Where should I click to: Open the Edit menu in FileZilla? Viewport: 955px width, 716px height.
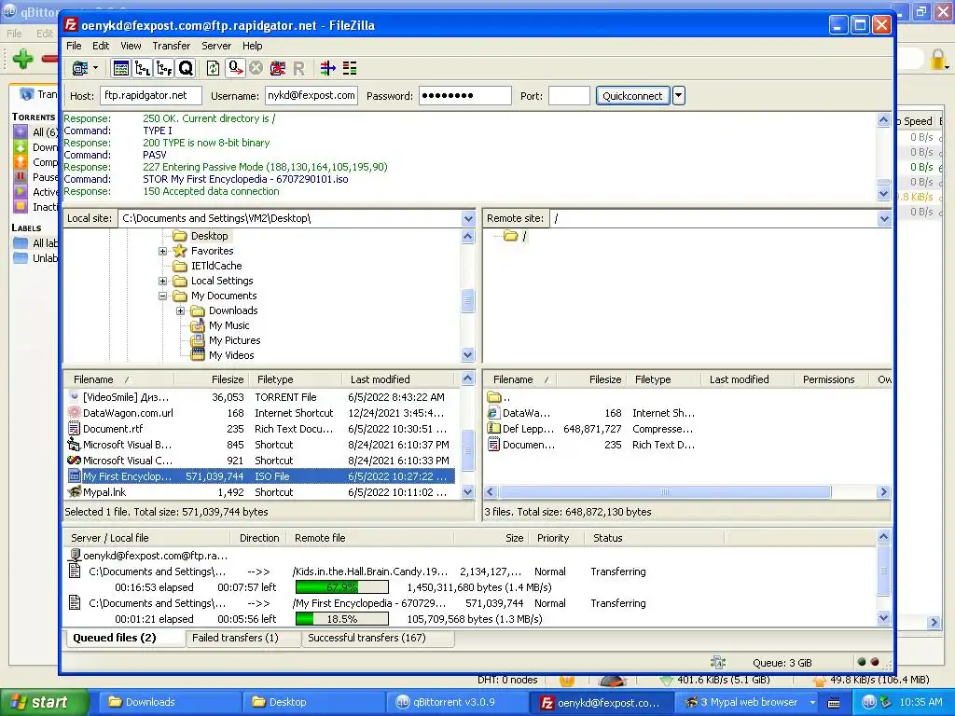pos(101,46)
